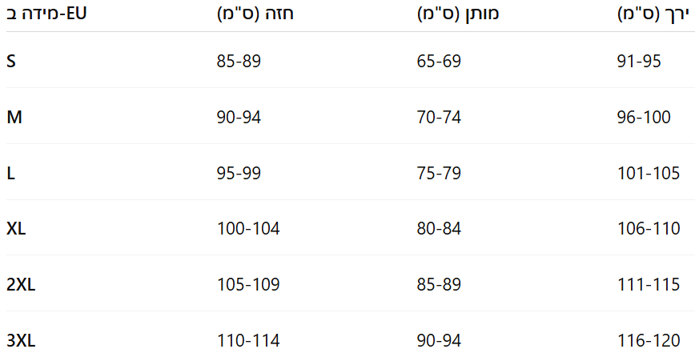Screen dimensions: 695x353
Task: Select the M size row label
Action: [14, 117]
